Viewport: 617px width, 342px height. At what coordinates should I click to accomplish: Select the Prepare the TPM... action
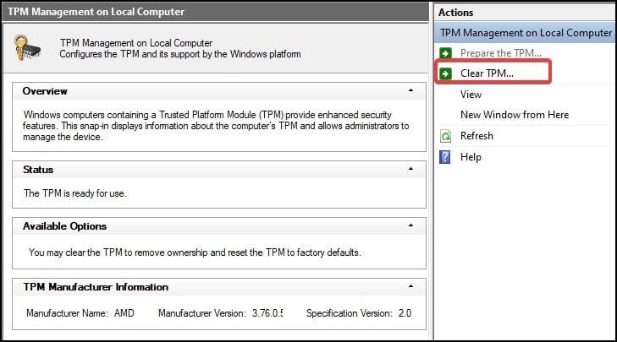500,53
